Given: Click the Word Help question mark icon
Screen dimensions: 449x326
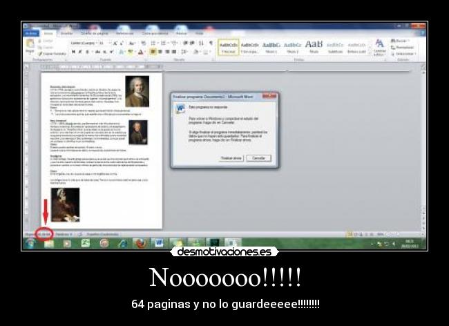Looking at the screenshot, I should pos(423,33).
